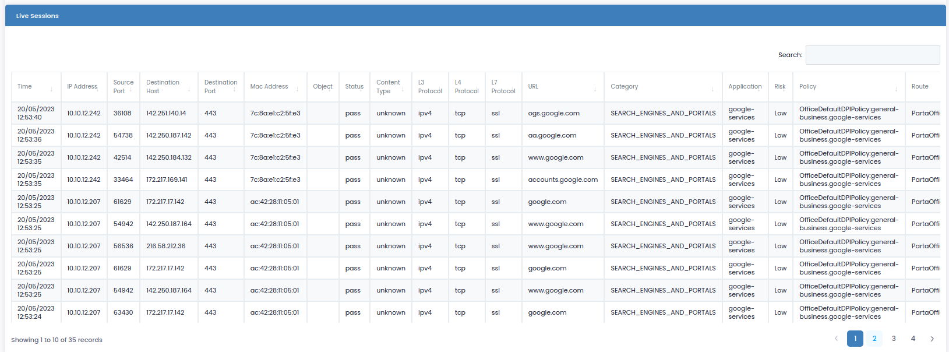949x352 pixels.
Task: Click the Application column header
Action: point(745,87)
